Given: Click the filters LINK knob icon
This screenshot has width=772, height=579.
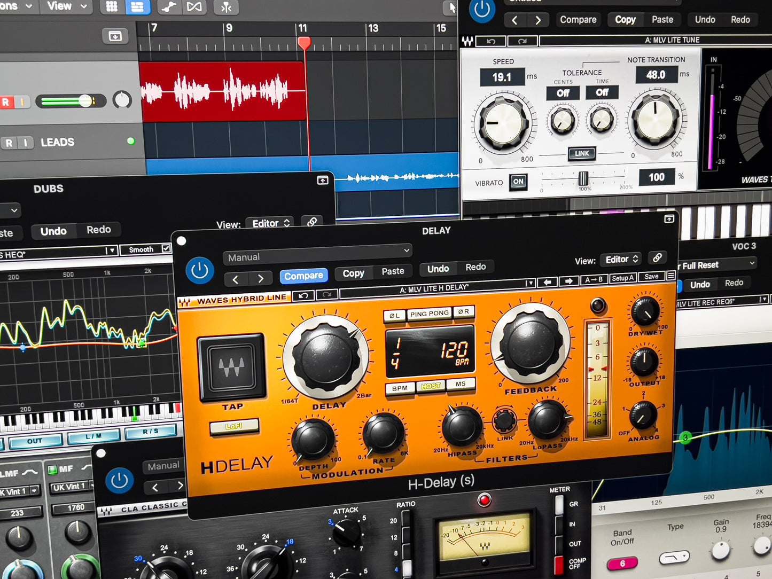Looking at the screenshot, I should (504, 420).
